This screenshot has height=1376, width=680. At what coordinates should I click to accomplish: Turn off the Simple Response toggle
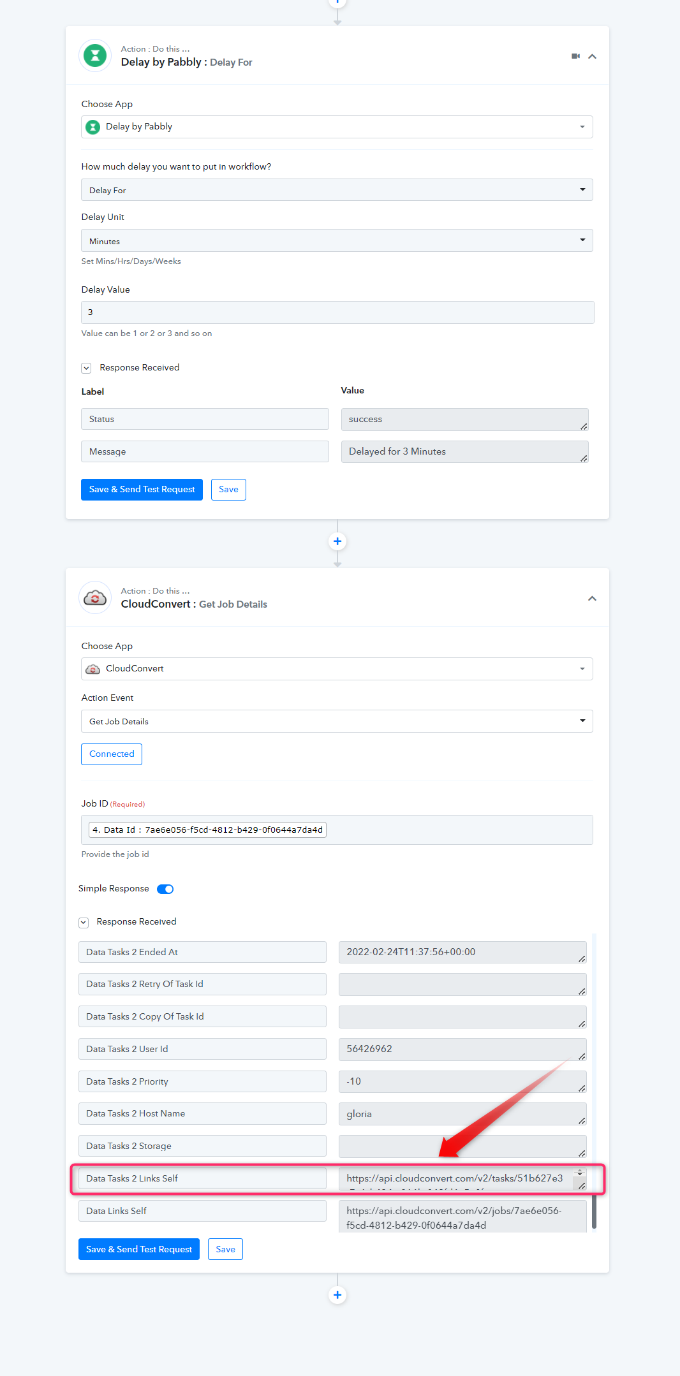click(x=165, y=889)
